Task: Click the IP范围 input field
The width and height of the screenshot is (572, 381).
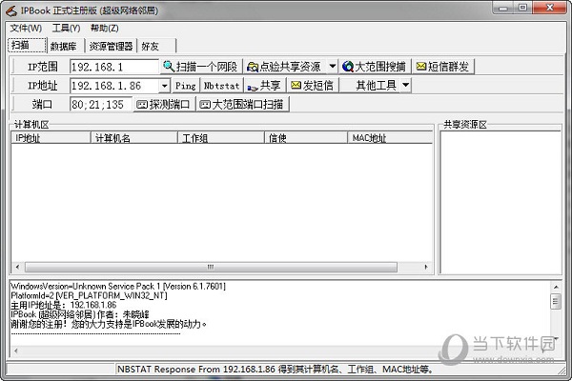Action: coord(114,67)
